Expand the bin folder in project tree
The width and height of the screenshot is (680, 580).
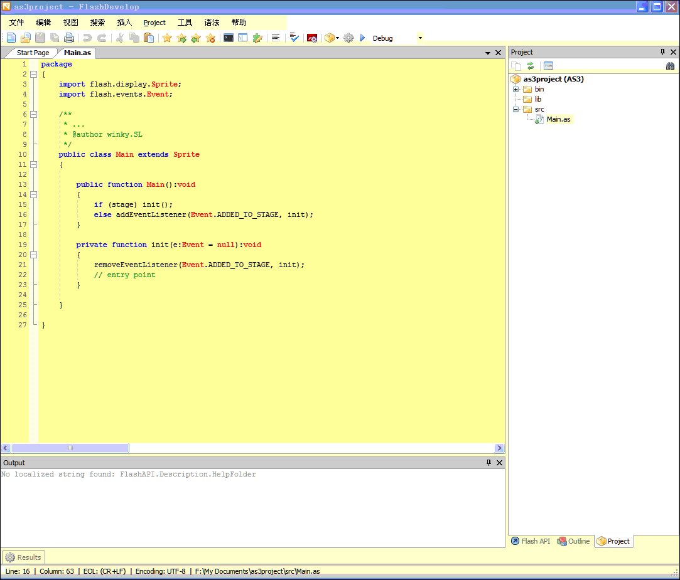[x=516, y=89]
